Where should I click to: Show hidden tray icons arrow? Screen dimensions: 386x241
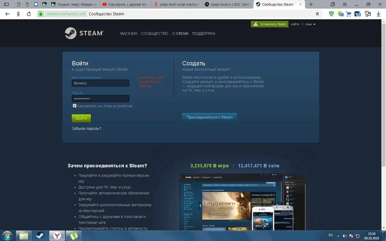pyautogui.click(x=338, y=236)
